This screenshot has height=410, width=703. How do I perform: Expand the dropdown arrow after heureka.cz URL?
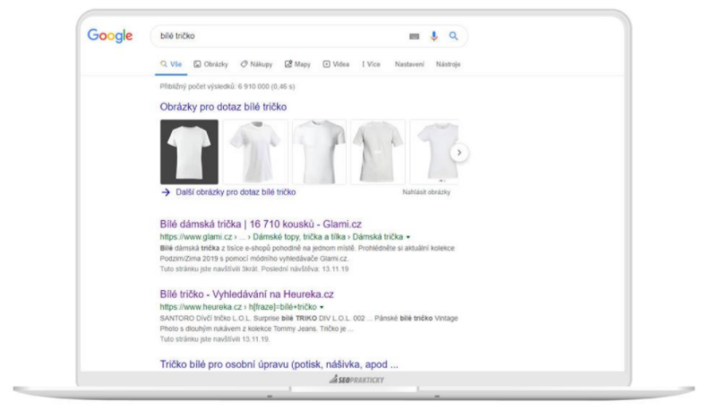click(321, 307)
